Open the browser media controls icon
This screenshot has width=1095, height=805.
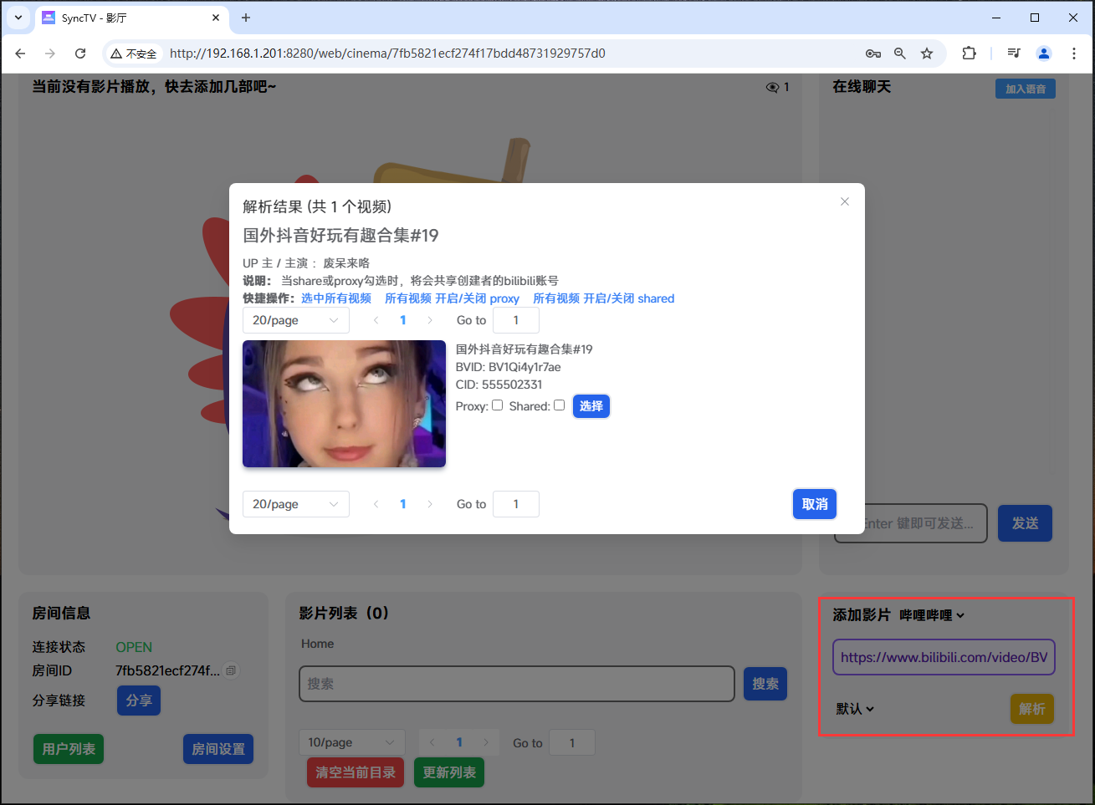click(1013, 53)
